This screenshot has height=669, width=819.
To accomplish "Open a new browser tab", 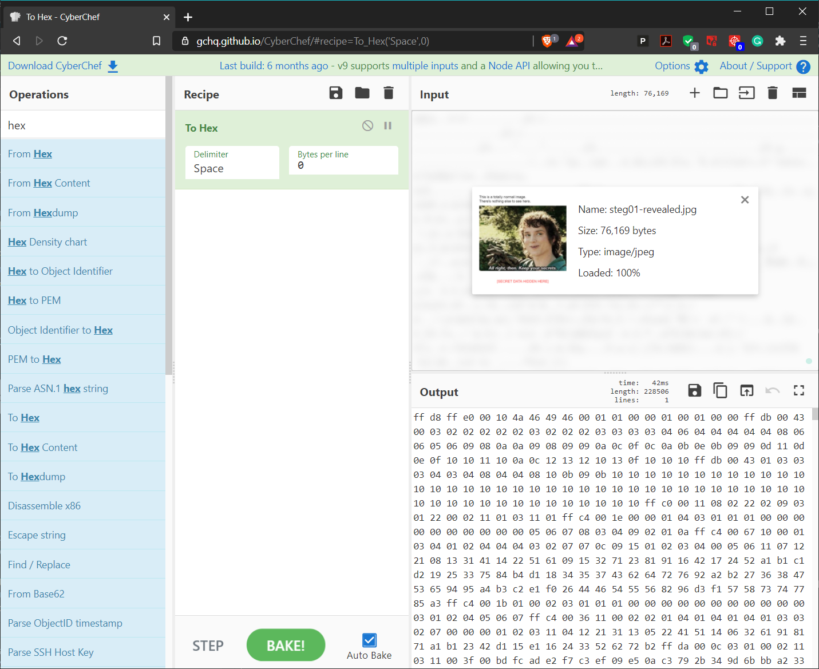I will (x=188, y=17).
